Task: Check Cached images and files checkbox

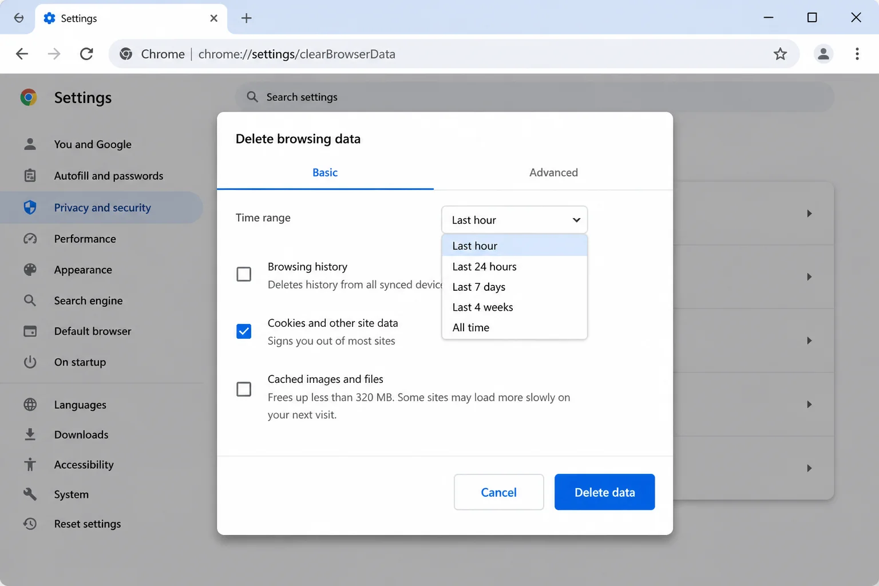Action: pos(244,389)
